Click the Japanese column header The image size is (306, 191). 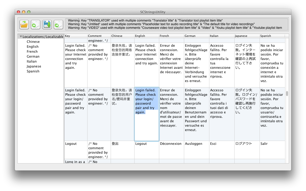(247, 36)
